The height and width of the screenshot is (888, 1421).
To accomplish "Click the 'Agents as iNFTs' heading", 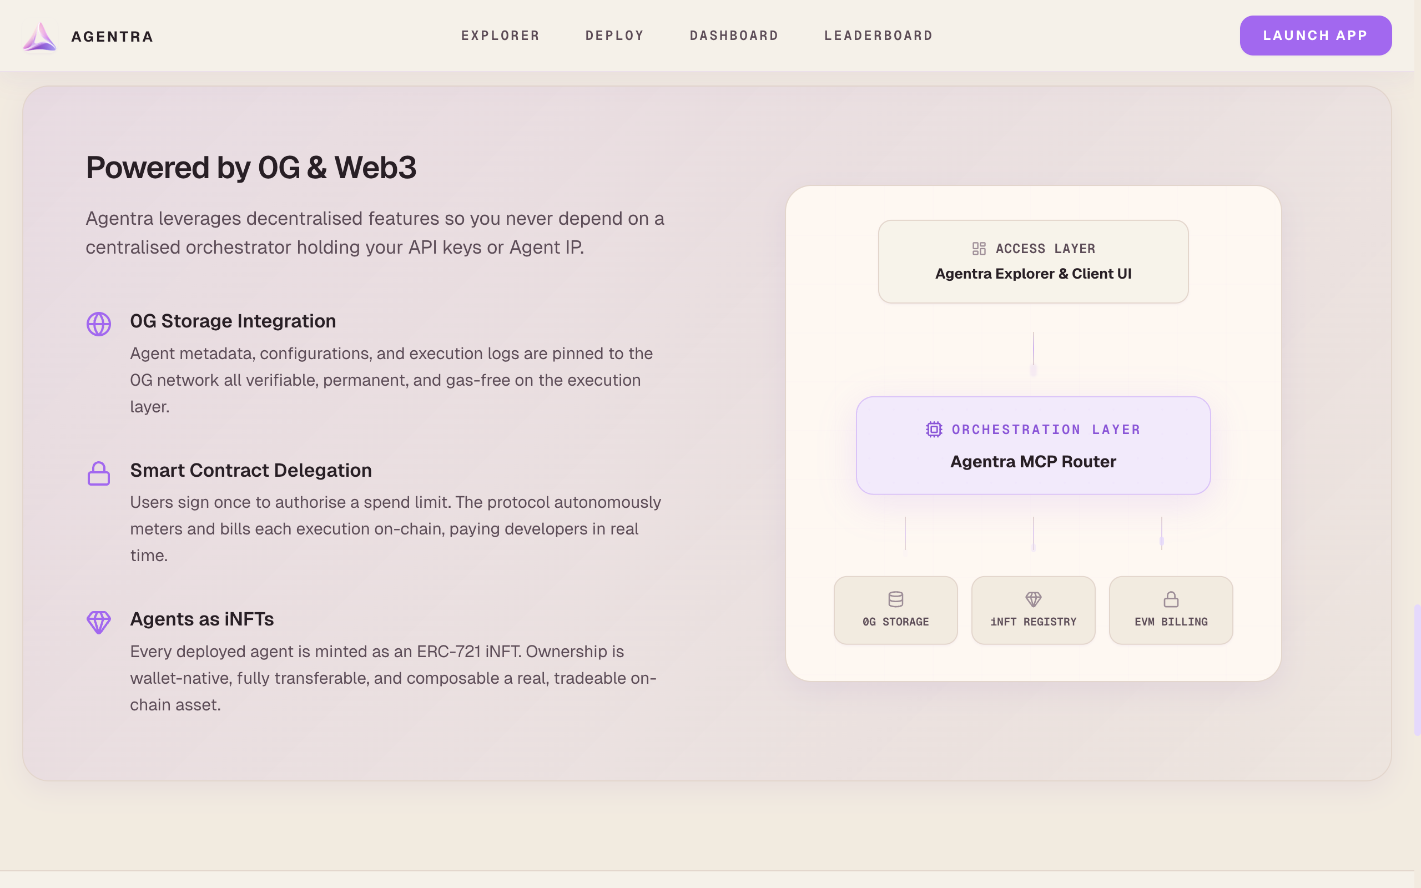I will click(202, 619).
